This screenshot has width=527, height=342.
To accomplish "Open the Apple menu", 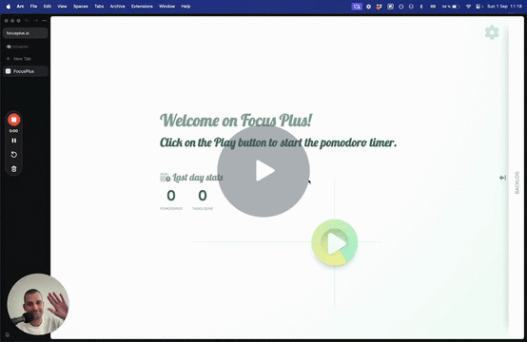I will [x=9, y=7].
